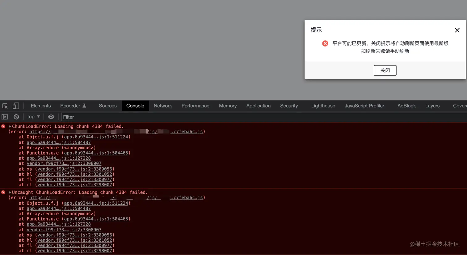Image resolution: width=467 pixels, height=255 pixels.
Task: Open vendor js:2:3300977 fl link in Uncaught error
Action: (75, 245)
